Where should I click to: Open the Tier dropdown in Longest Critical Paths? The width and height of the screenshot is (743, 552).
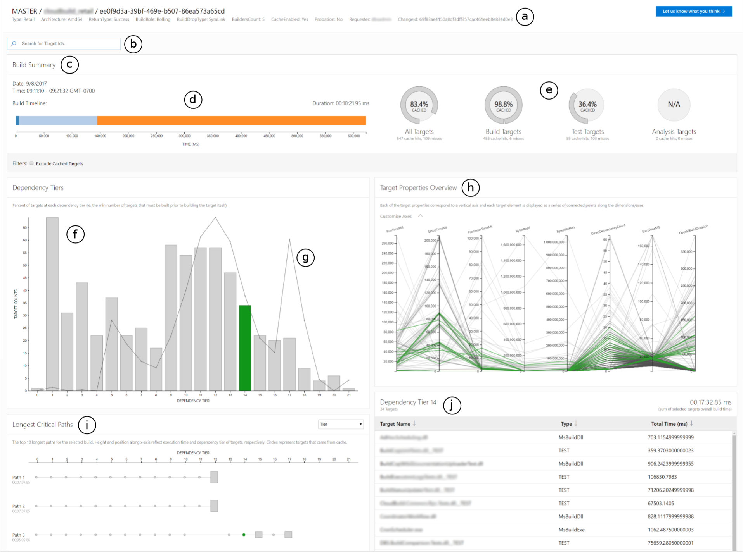click(341, 424)
